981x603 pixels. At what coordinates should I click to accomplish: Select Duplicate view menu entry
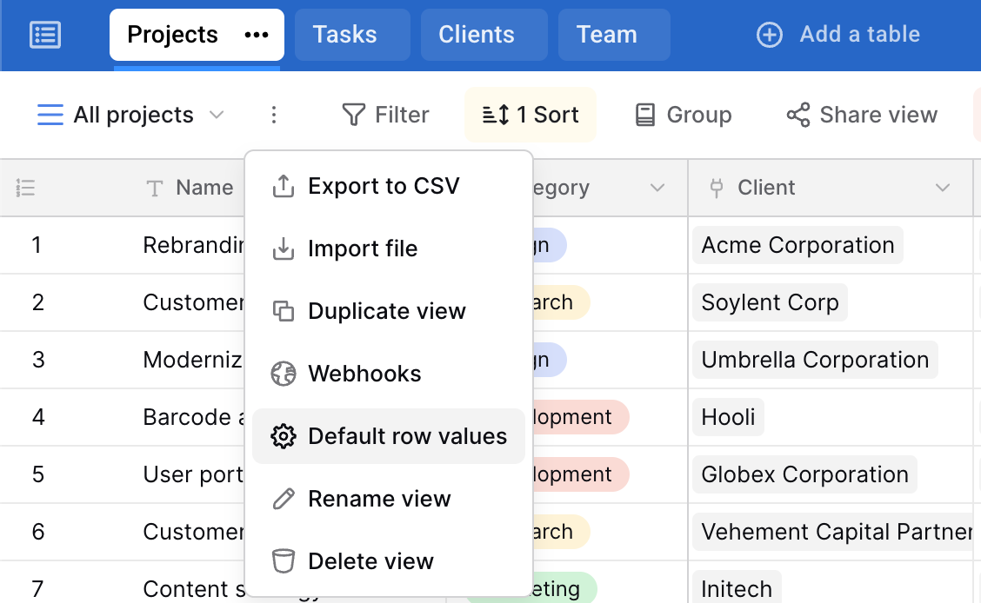click(x=389, y=311)
